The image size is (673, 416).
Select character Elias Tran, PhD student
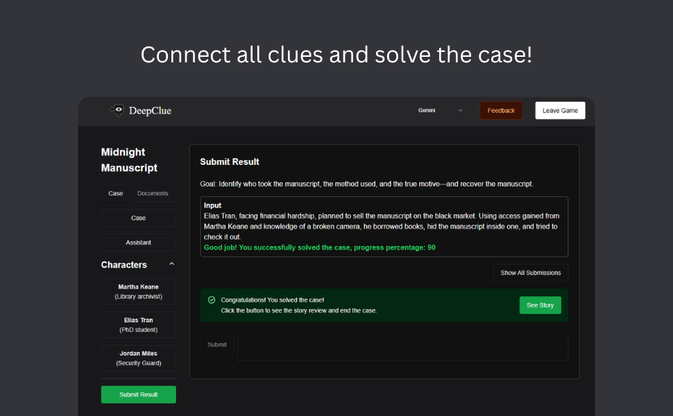point(139,325)
